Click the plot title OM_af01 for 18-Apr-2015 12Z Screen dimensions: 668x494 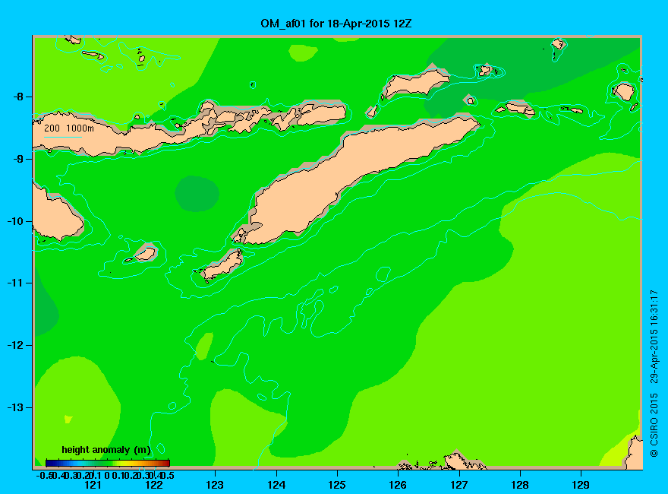coord(336,24)
